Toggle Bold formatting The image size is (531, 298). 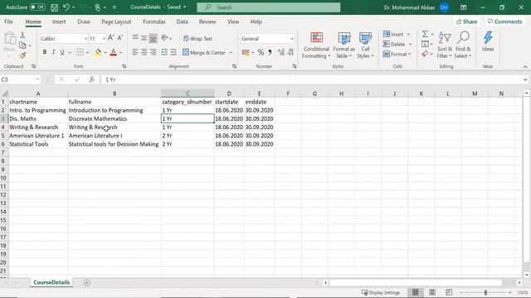(x=45, y=52)
